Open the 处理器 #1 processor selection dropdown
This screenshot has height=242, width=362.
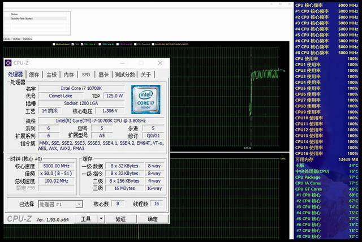[60, 204]
